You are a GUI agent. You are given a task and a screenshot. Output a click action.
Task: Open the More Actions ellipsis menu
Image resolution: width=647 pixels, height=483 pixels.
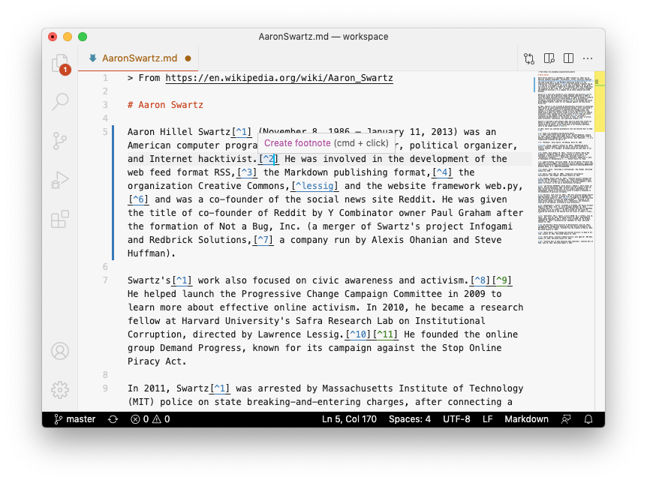tap(588, 58)
